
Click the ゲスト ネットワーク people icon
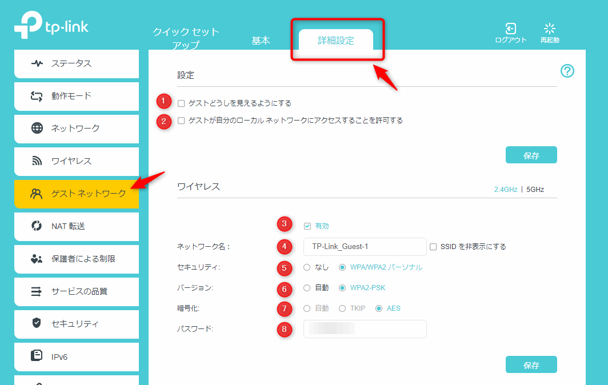37,194
